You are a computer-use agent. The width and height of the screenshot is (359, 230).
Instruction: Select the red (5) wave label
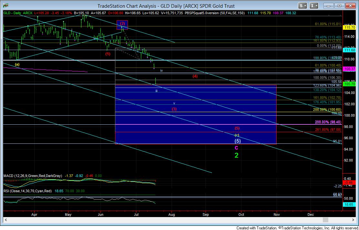tap(237, 128)
